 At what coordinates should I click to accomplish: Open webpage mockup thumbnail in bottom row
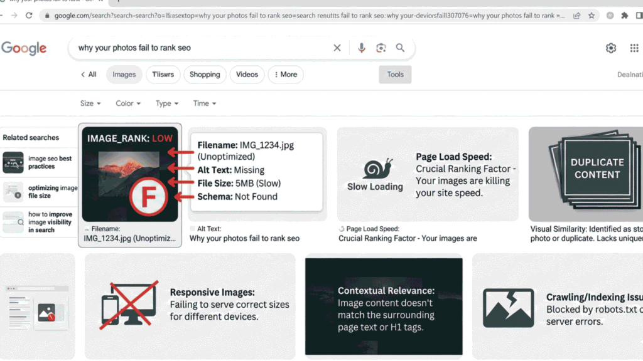[38, 306]
